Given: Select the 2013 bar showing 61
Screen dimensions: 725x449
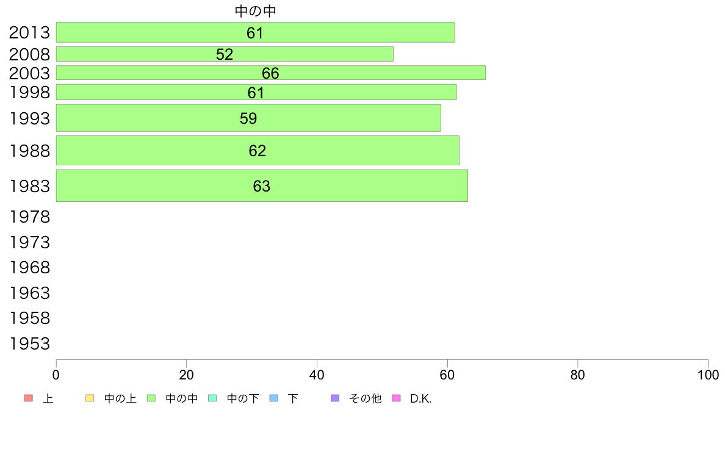Looking at the screenshot, I should [255, 32].
